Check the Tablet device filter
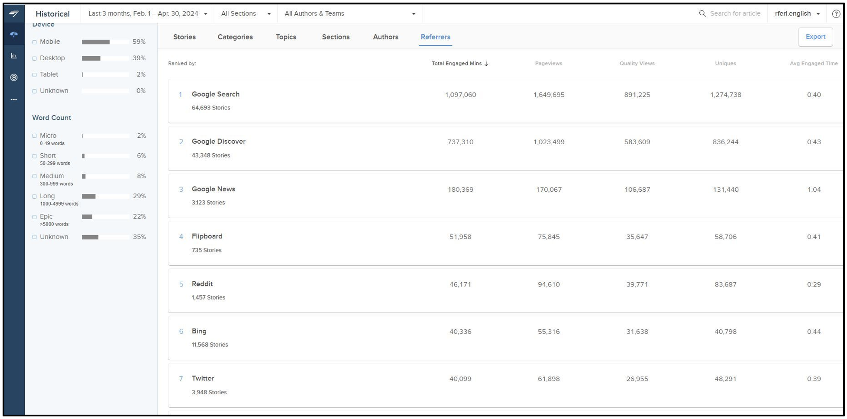The width and height of the screenshot is (847, 419). [x=35, y=75]
